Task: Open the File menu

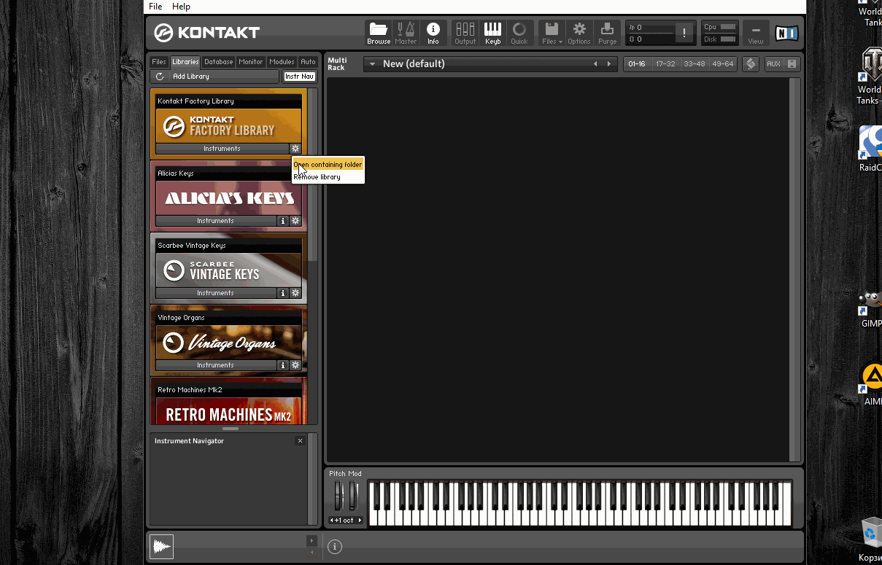Action: (155, 7)
